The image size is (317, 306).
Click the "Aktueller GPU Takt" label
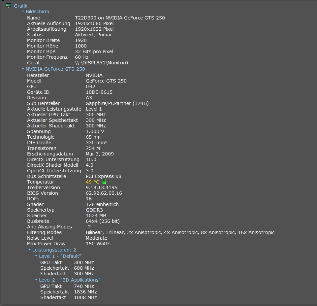48,115
